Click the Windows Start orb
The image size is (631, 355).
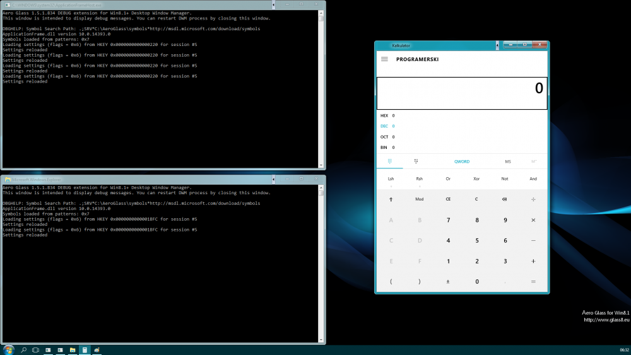pyautogui.click(x=9, y=349)
